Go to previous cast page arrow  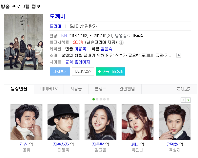pyautogui.click(x=183, y=100)
